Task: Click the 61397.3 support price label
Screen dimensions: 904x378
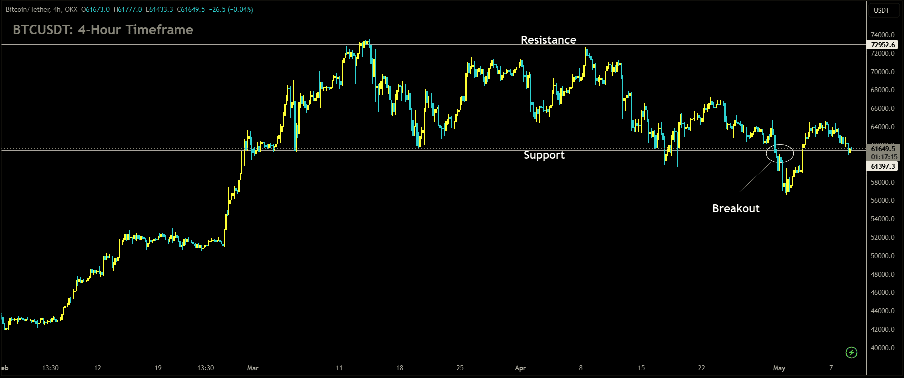Action: tap(883, 166)
